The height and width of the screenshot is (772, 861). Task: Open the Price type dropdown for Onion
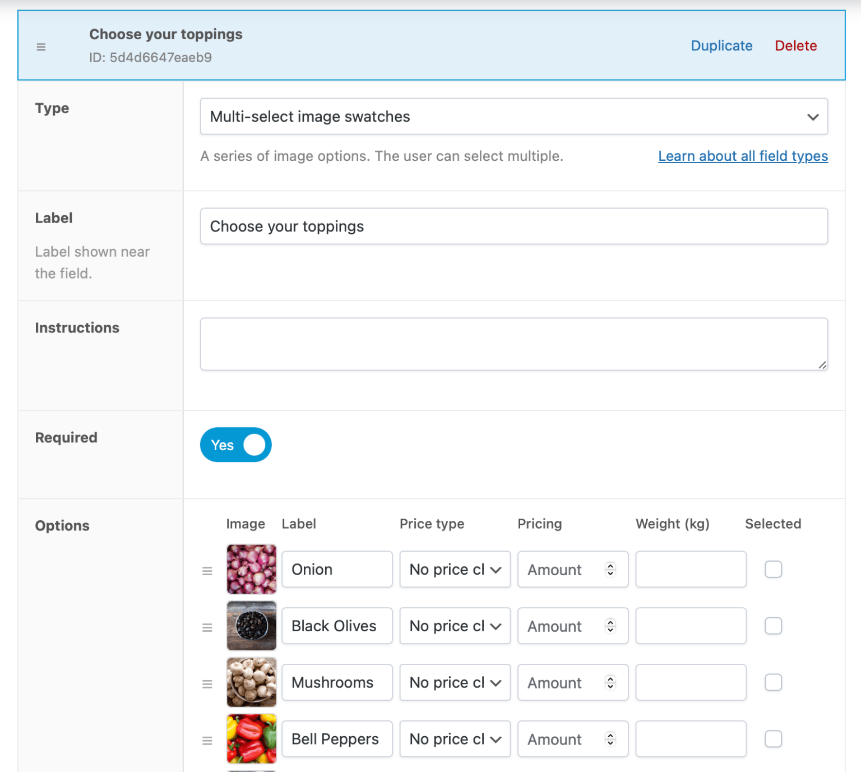point(455,570)
